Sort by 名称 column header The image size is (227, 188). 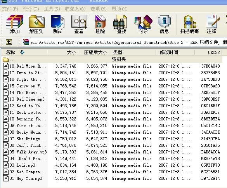[x=24, y=52]
